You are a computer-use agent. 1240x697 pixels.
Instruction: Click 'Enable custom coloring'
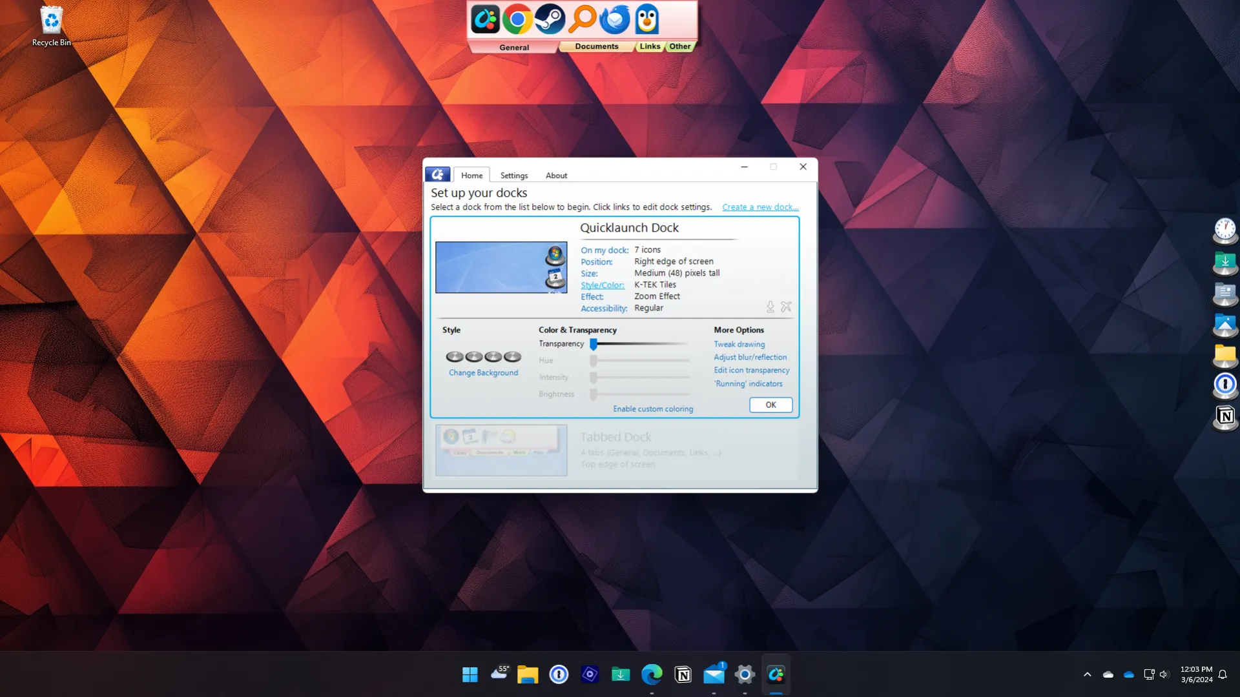point(653,409)
